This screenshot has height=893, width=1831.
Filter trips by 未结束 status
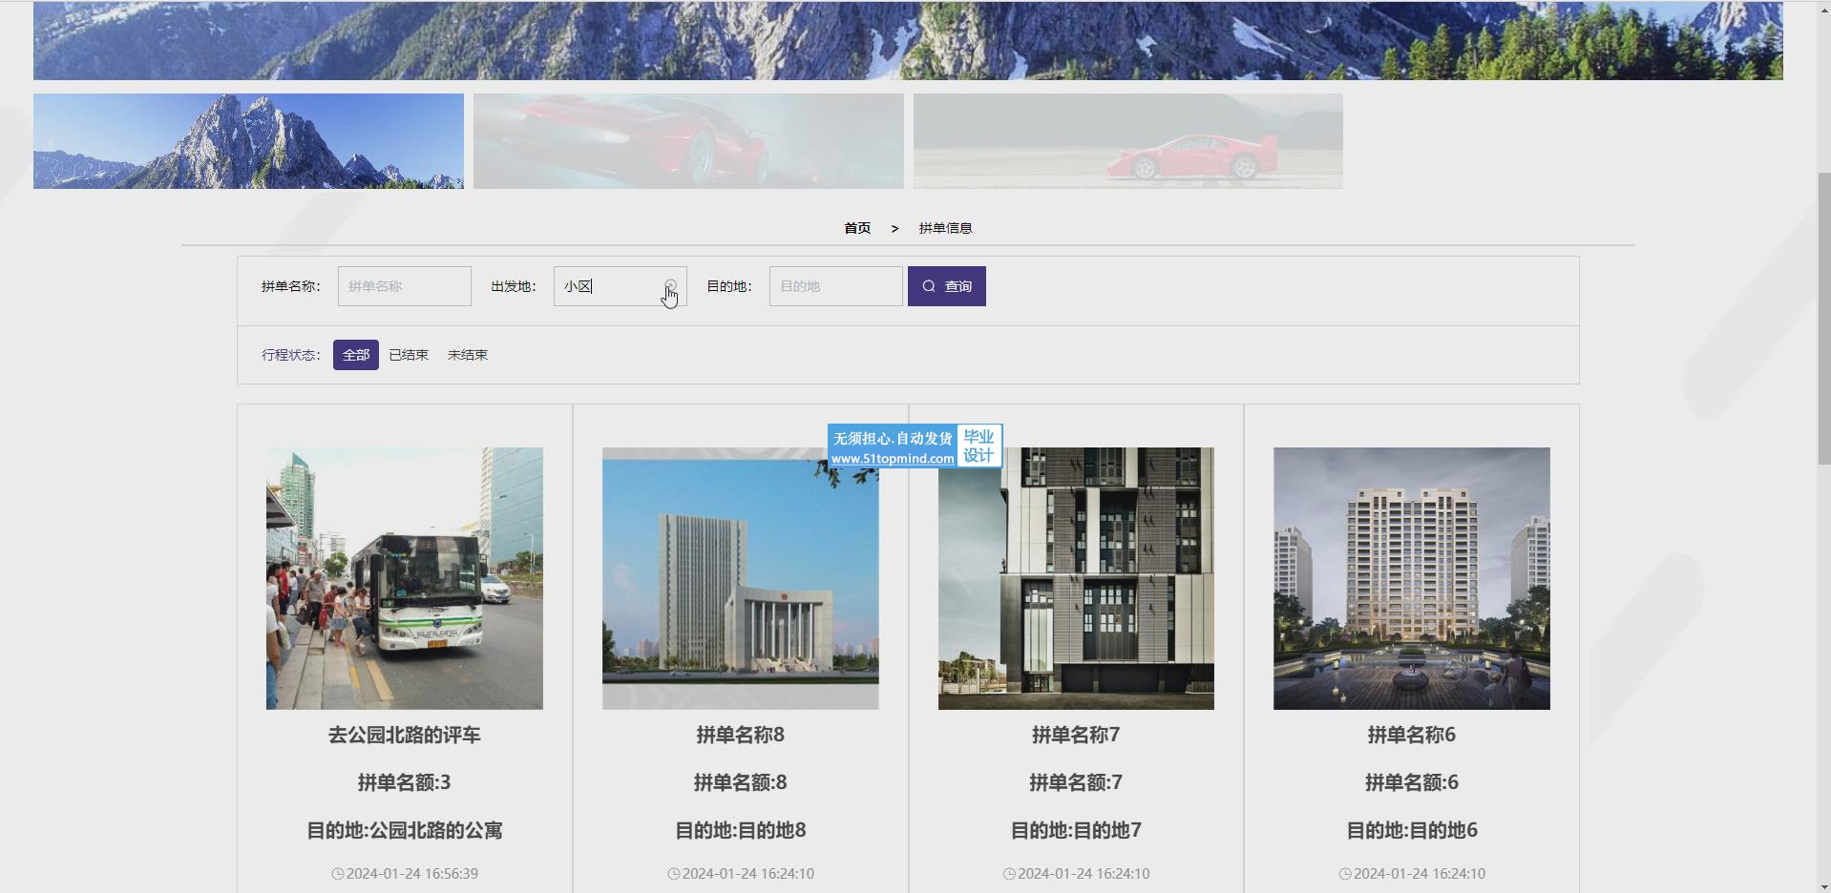click(x=468, y=355)
